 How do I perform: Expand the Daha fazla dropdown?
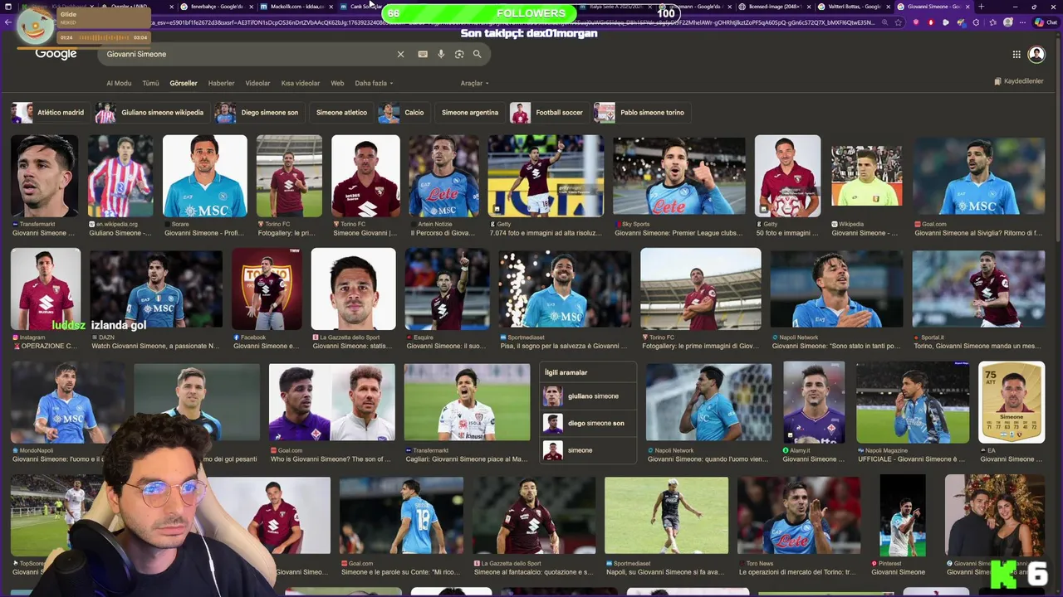(374, 83)
